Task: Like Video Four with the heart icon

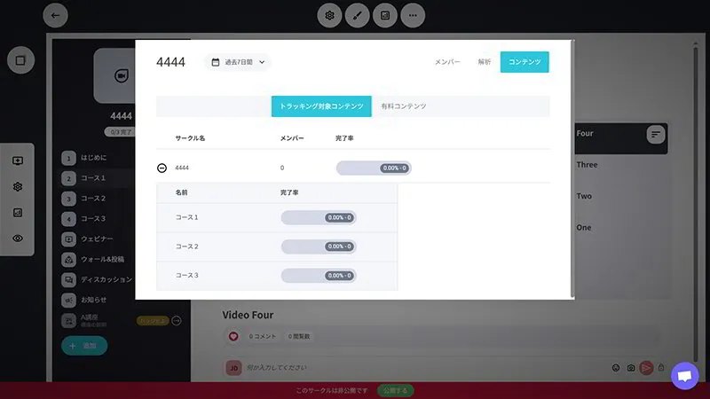Action: [233, 337]
